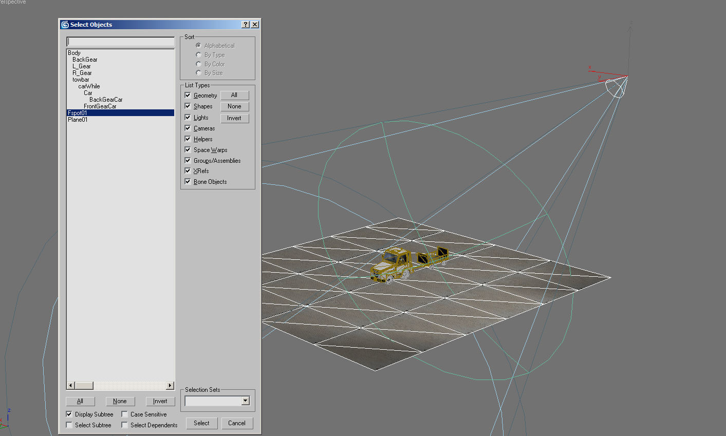This screenshot has width=726, height=436.
Task: Toggle Space Warps list type checkbox
Action: coord(188,149)
